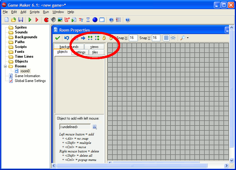Run the game with green arrow
This screenshot has width=236, height=170.
pos(30,20)
